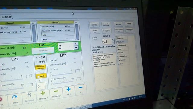
Task: Click the LP2 Скважность [%] slider
Action: coord(63,83)
